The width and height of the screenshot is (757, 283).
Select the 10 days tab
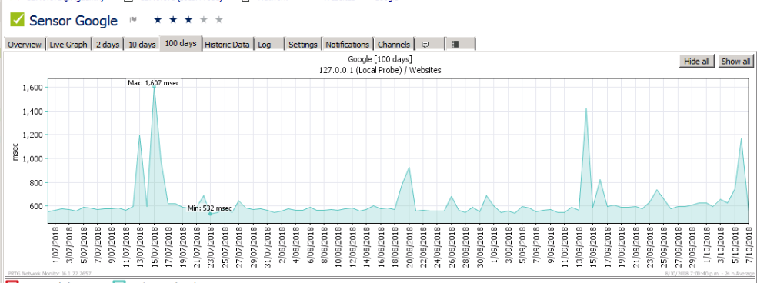pos(142,44)
